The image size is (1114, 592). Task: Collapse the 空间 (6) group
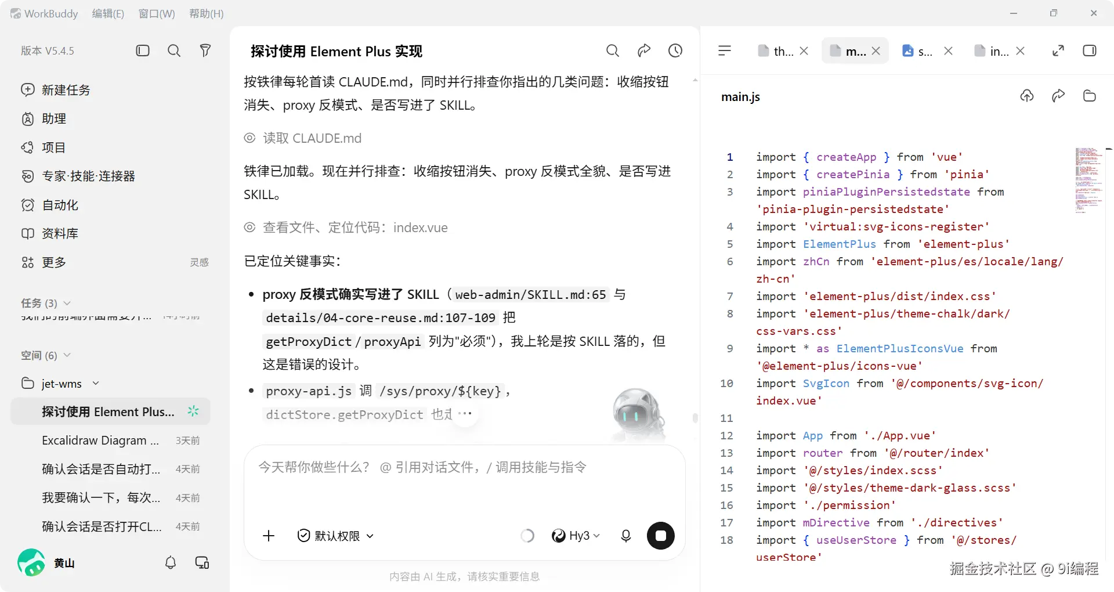[x=46, y=355]
